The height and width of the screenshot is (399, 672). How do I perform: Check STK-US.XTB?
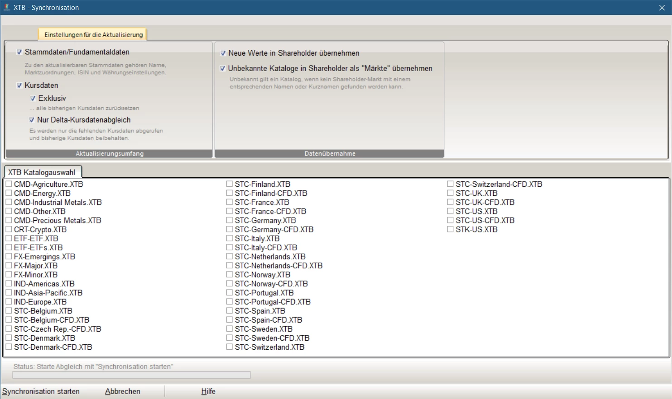(x=450, y=229)
